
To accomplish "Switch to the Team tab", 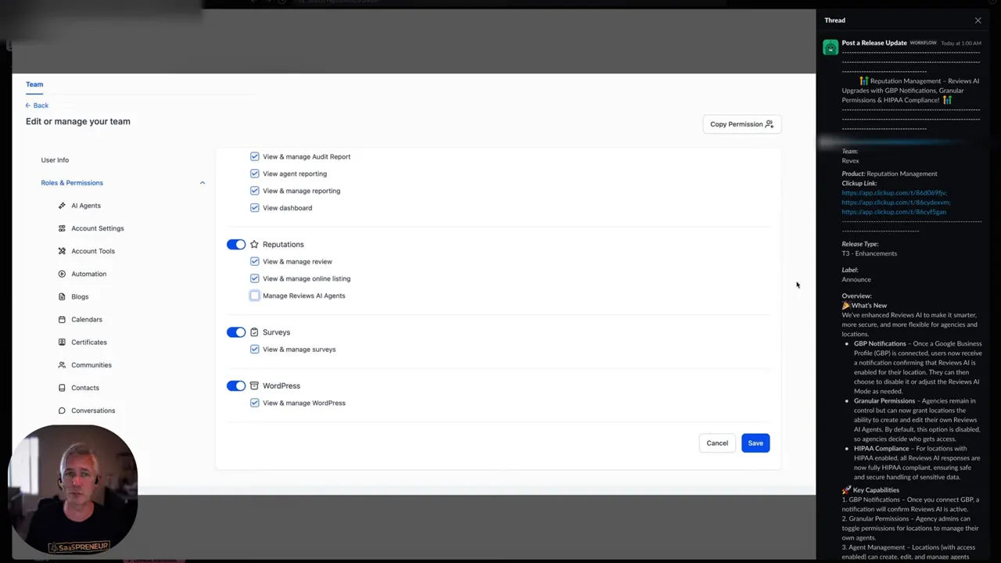I will point(34,84).
